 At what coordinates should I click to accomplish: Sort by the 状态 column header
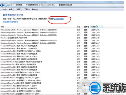pyautogui.click(x=78, y=27)
